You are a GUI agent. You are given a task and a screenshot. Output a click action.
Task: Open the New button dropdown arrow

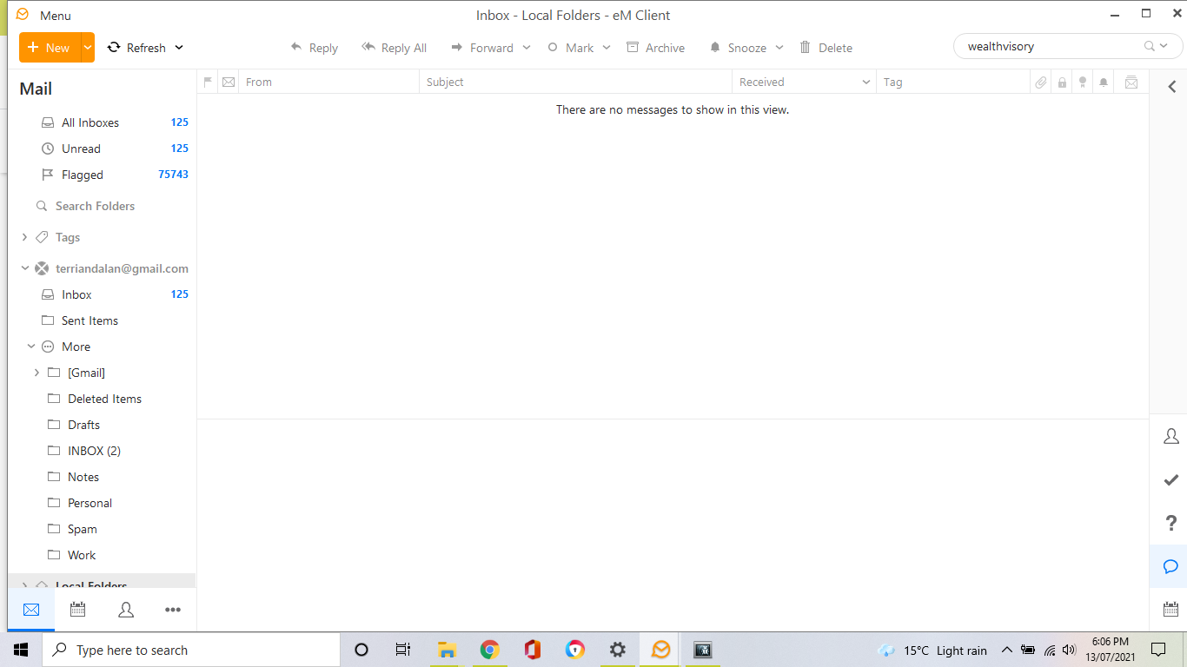point(88,48)
